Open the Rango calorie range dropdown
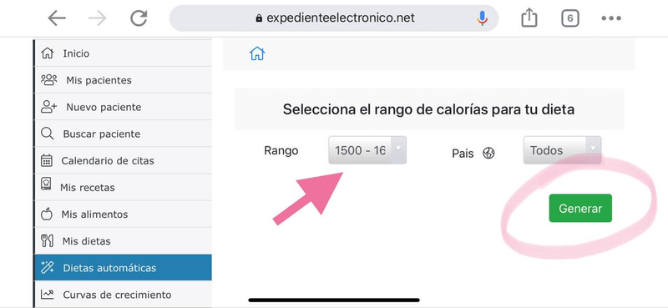The image size is (668, 308). [367, 150]
